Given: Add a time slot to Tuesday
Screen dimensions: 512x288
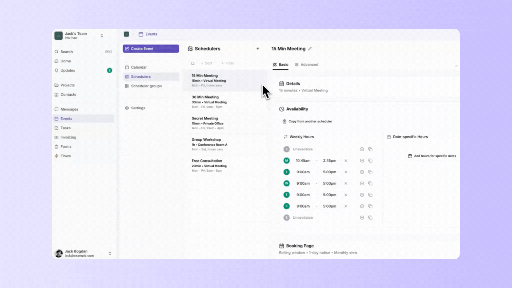Looking at the screenshot, I should [x=362, y=172].
